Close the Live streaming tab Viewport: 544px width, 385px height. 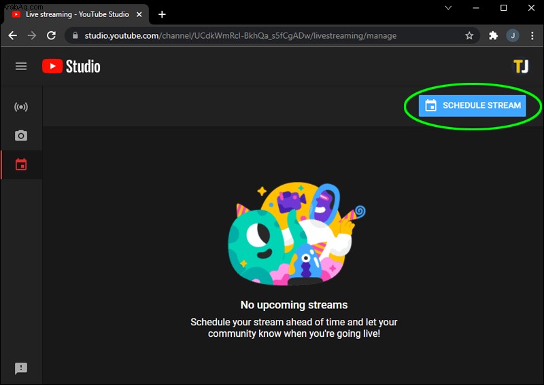tap(139, 14)
